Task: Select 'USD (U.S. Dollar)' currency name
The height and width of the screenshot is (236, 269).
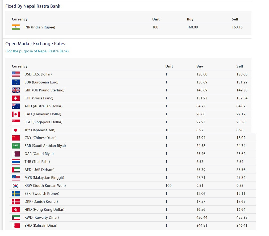Action: 38,74
